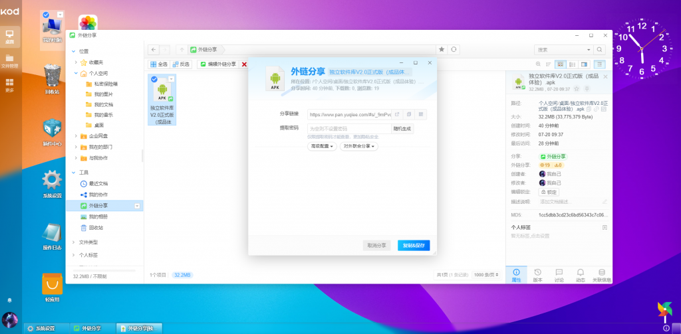Screen dimensions: 681x334
Task: Switch to list view mode
Action: [573, 64]
